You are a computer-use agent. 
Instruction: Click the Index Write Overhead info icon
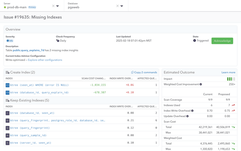pyautogui.click(x=192, y=111)
